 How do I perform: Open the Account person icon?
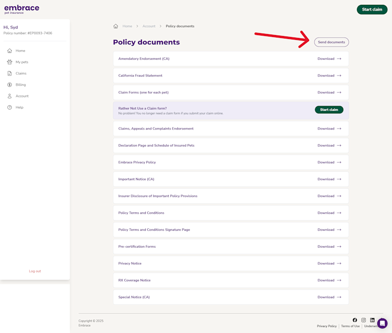tap(10, 96)
